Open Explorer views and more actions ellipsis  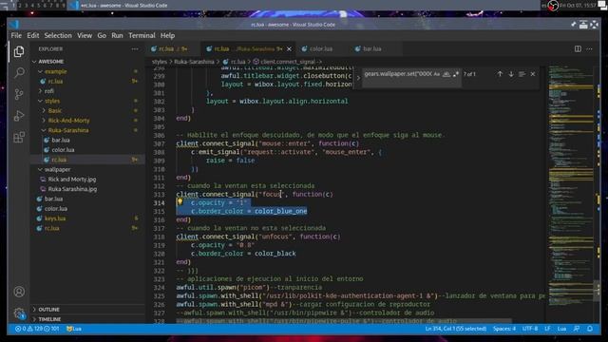[x=135, y=49]
